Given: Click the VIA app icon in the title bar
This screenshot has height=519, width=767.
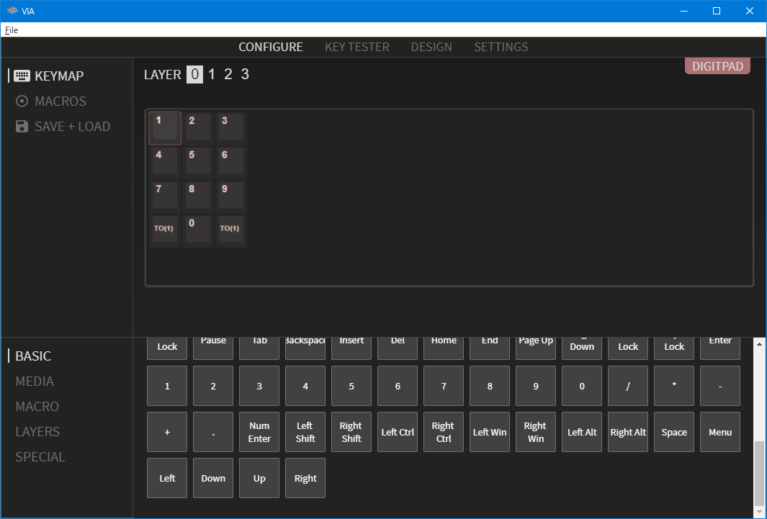Looking at the screenshot, I should [12, 11].
